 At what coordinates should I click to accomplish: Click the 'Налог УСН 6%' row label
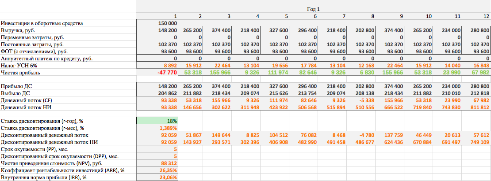coord(17,65)
